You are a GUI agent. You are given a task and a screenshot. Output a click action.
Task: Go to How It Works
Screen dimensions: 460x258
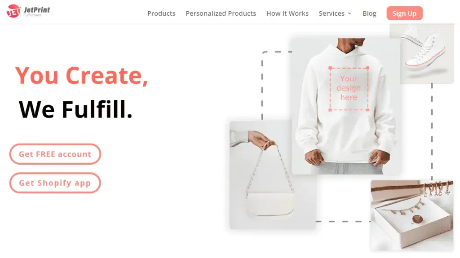(287, 13)
